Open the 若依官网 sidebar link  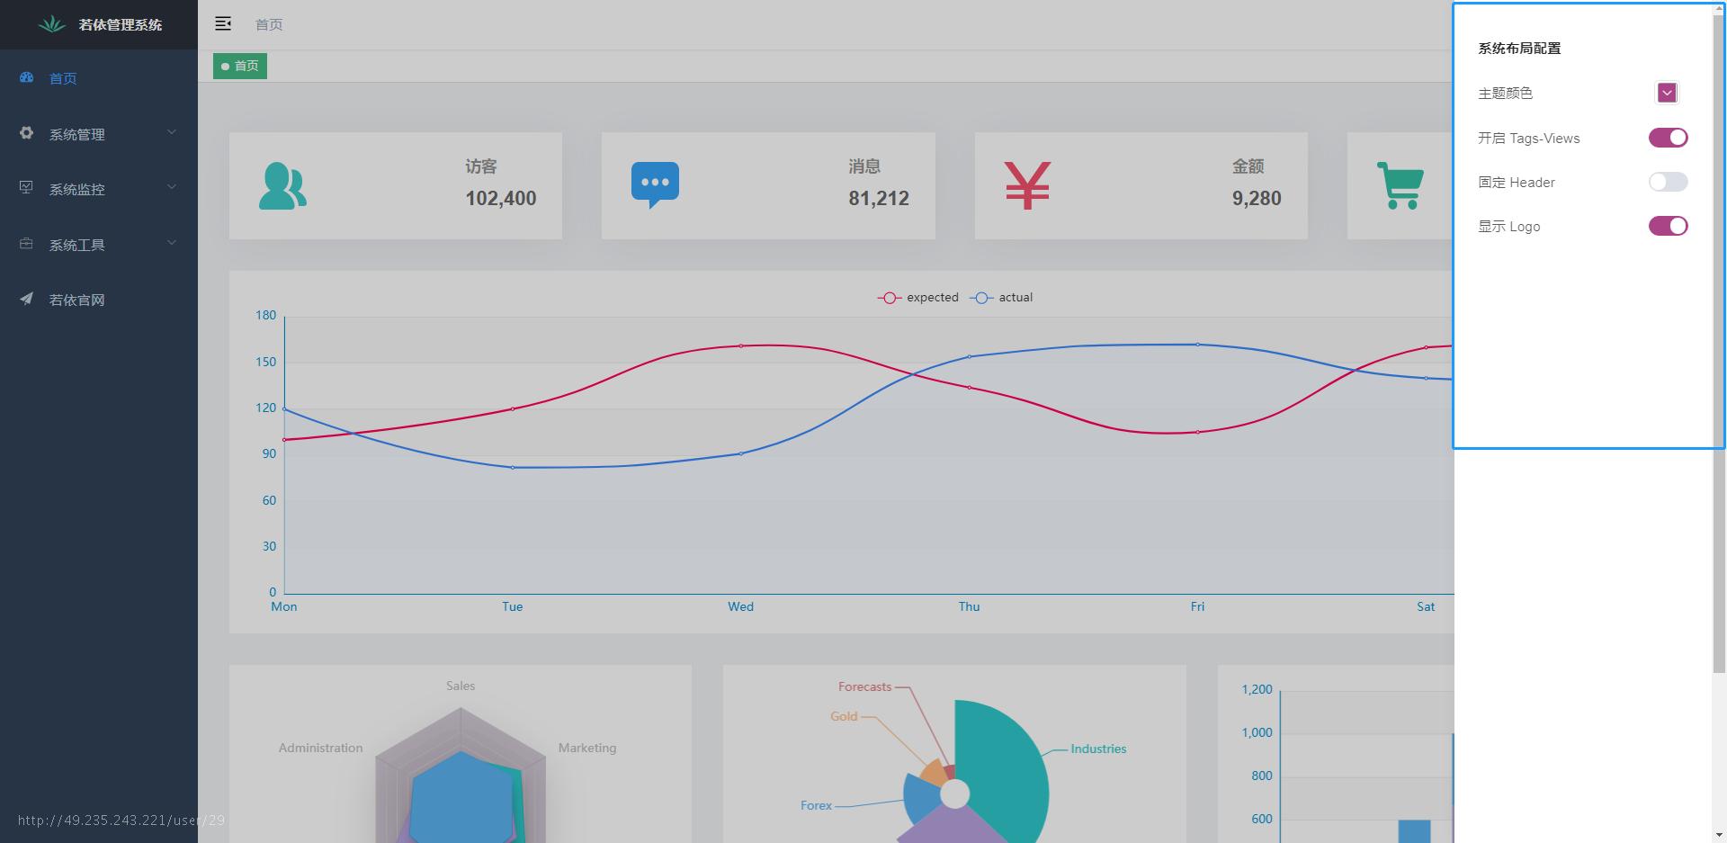[99, 300]
